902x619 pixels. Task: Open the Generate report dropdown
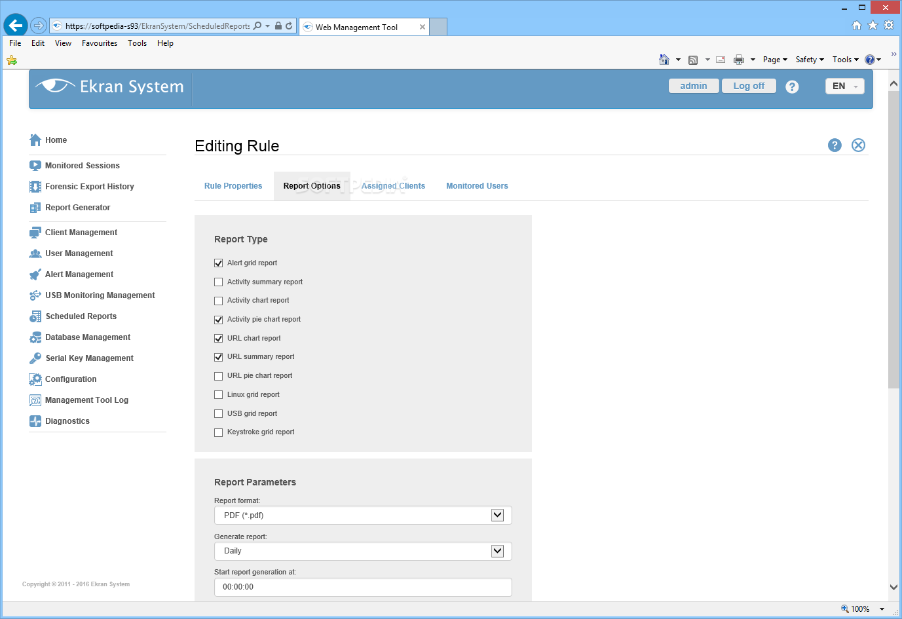coord(363,551)
